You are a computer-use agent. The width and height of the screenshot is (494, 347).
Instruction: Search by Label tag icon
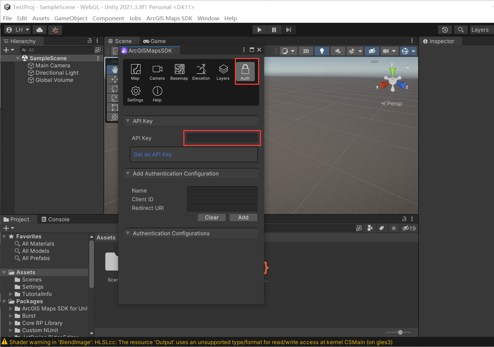(381, 228)
